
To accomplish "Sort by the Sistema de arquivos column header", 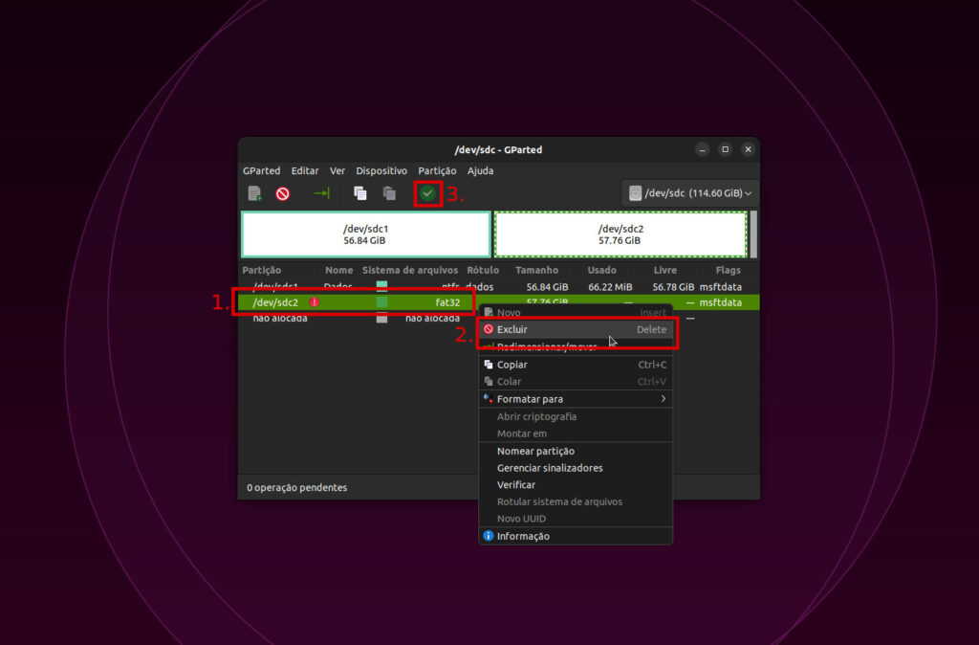I will coord(410,270).
